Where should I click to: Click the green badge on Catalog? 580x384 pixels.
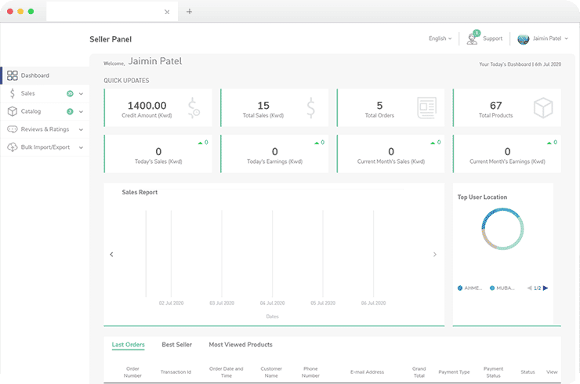70,111
